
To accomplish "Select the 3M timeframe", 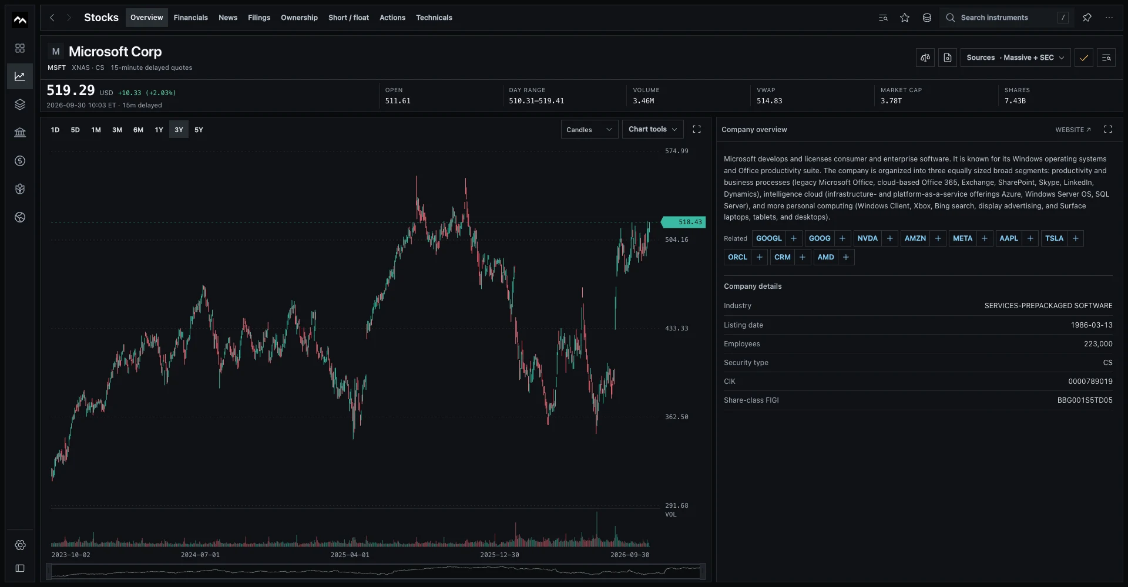I will point(117,130).
